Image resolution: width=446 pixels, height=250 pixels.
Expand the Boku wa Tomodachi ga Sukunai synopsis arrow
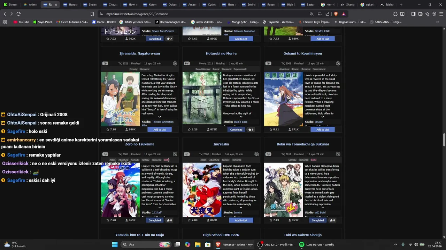pos(323,207)
